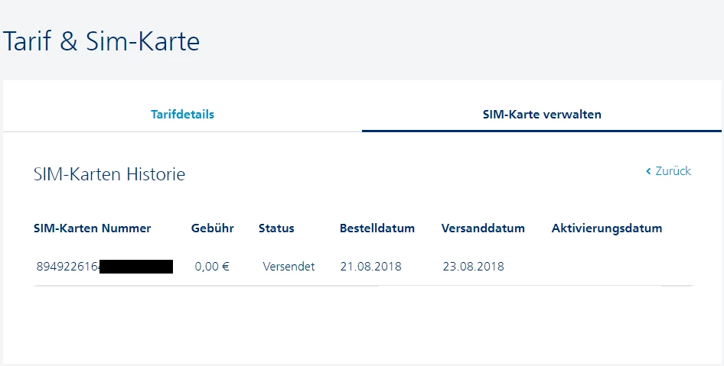This screenshot has width=724, height=366.
Task: Click the Tarif & Sim-Karte page title
Action: 101,40
